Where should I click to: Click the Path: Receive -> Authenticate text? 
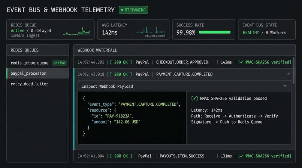coord(223,116)
